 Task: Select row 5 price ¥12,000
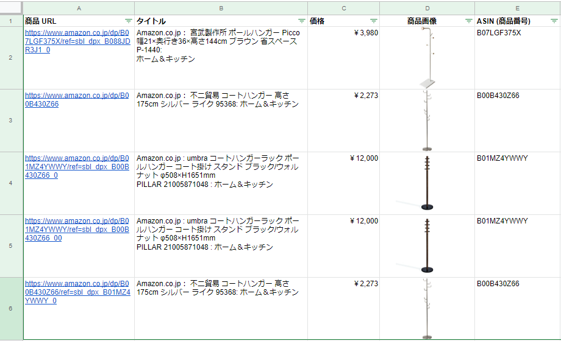pyautogui.click(x=343, y=246)
